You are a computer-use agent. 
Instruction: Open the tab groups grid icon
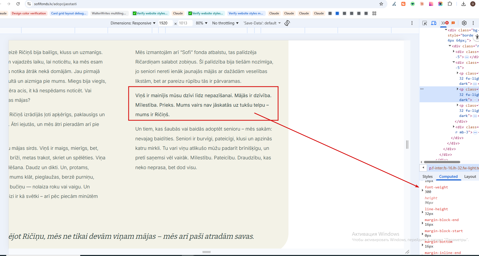[374, 13]
